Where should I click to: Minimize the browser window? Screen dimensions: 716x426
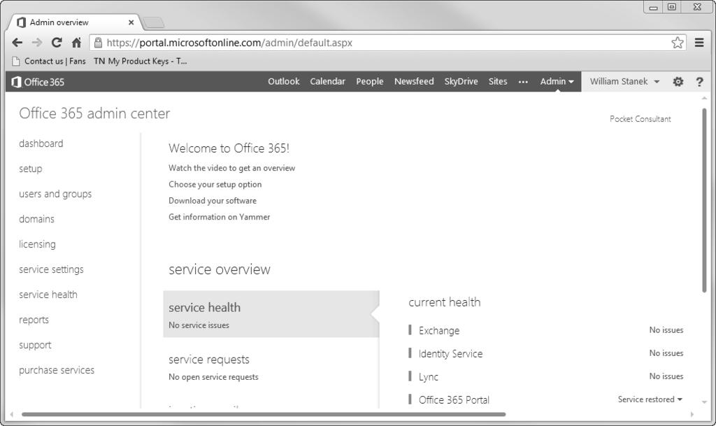click(x=654, y=7)
